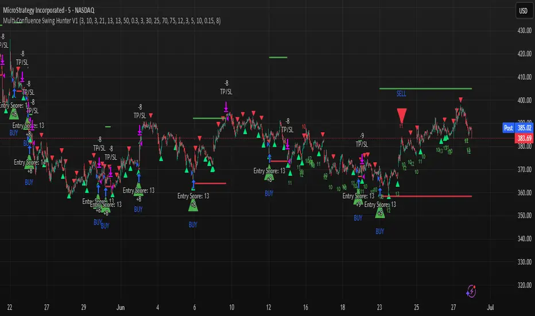Click the 320.00 price scale label
535x316 pixels.
click(525, 285)
